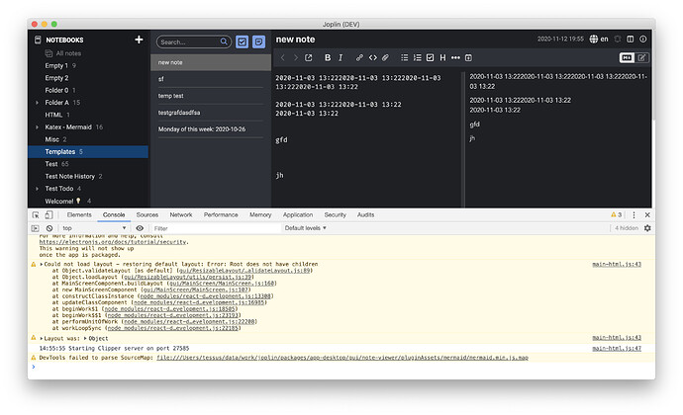Open the Security tab
This screenshot has width=683, height=415.
335,214
